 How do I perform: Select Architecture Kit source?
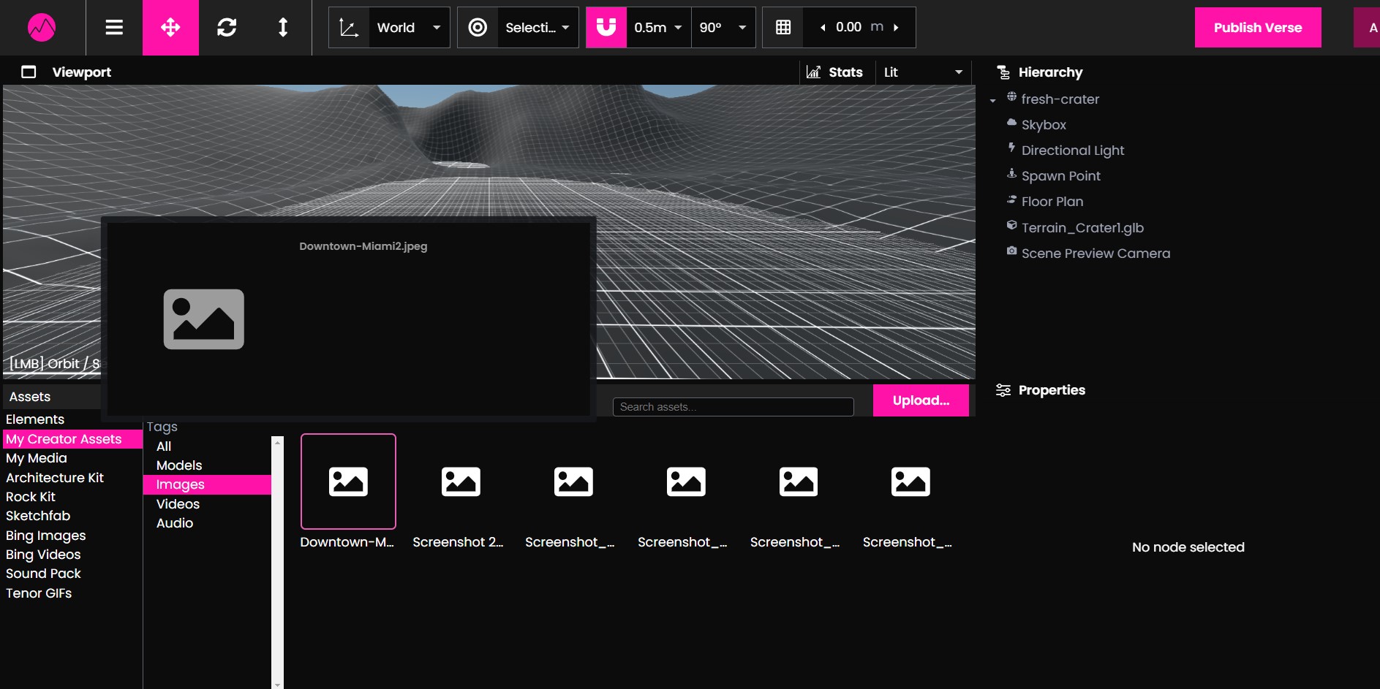click(x=55, y=478)
